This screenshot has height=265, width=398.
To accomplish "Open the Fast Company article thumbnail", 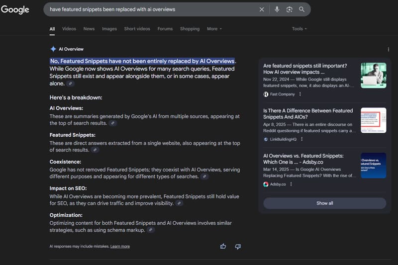I will pos(374,75).
